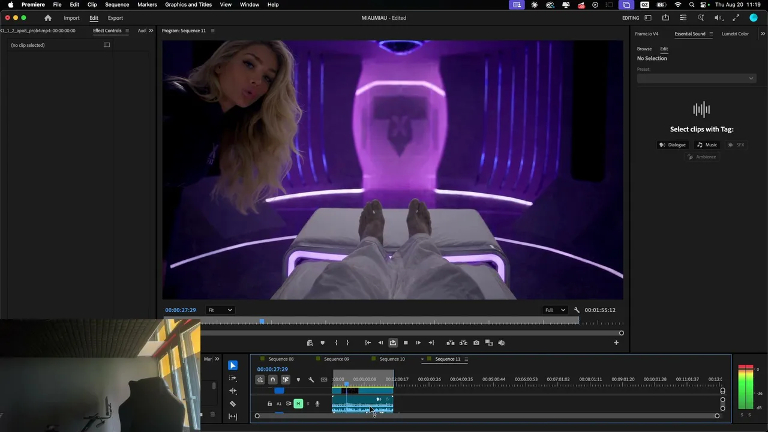Stop playback in Program Monitor
Viewport: 768px width, 432px height.
point(406,343)
